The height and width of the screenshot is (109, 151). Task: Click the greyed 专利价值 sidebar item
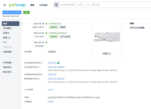click(7, 47)
